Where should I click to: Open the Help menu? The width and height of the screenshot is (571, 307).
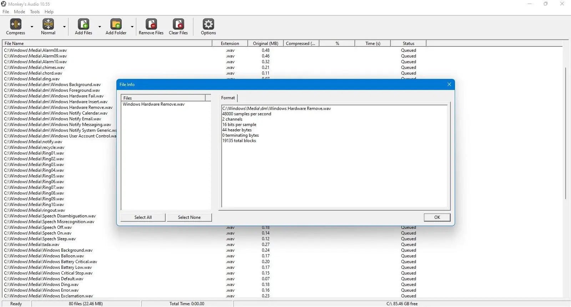pos(49,12)
